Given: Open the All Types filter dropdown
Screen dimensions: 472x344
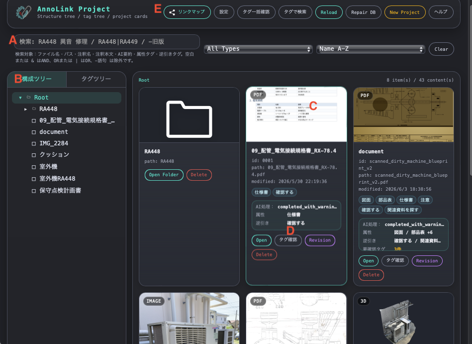Looking at the screenshot, I should click(258, 49).
